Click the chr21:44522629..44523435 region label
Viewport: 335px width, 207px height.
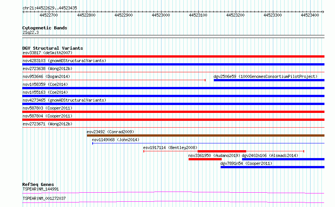click(50, 8)
